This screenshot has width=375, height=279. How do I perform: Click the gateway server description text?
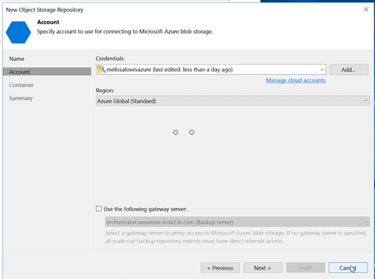coord(236,237)
